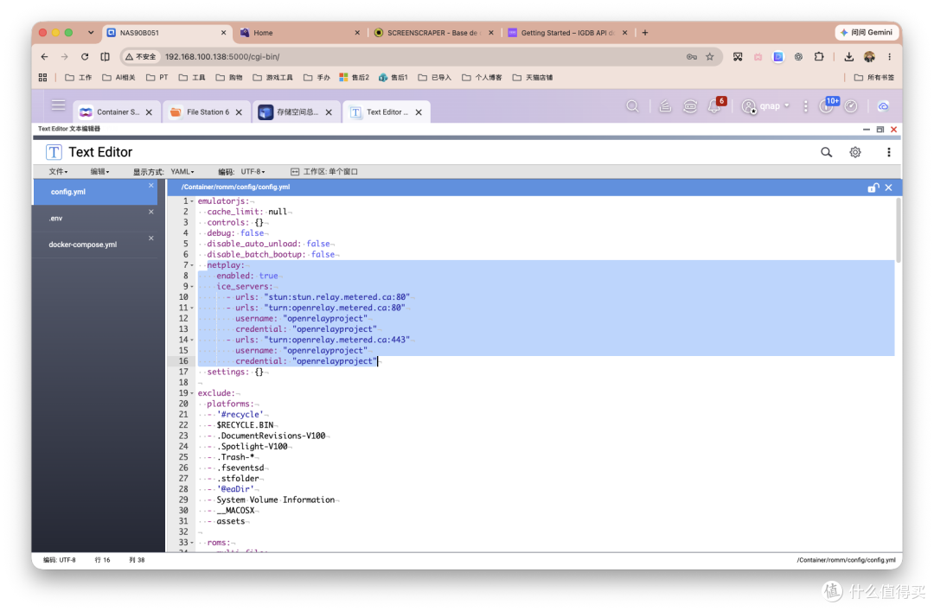Open the 所有书签 all bookmarks folder

[x=873, y=78]
